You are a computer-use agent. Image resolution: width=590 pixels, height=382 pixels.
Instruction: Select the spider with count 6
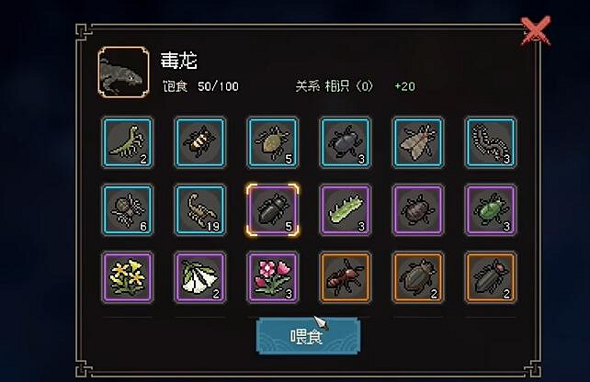128,210
